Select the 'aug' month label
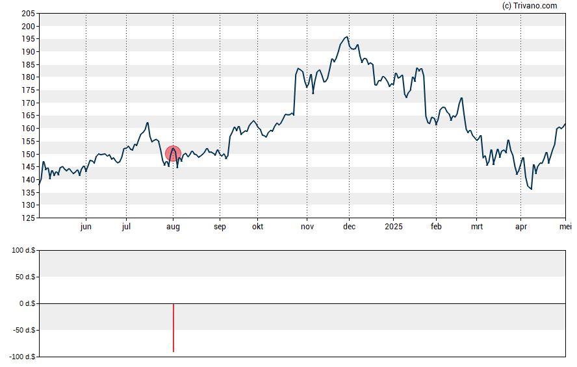 click(x=173, y=227)
